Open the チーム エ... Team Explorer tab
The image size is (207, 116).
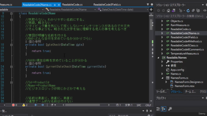(x=191, y=92)
